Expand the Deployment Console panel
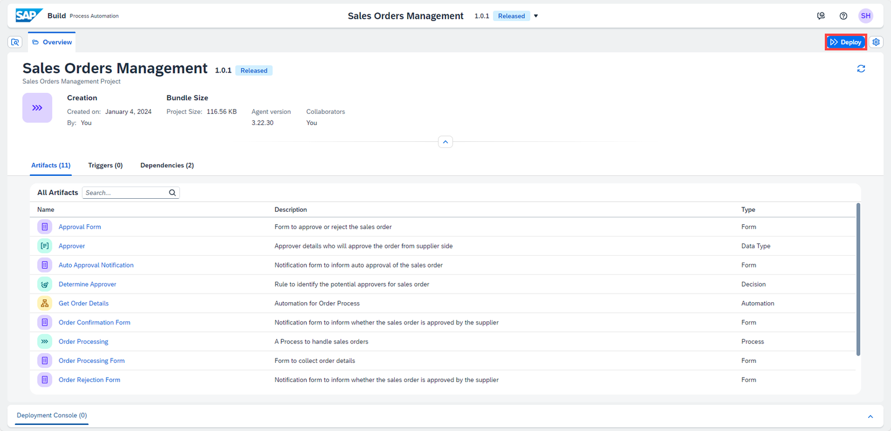This screenshot has width=891, height=431. (x=871, y=417)
